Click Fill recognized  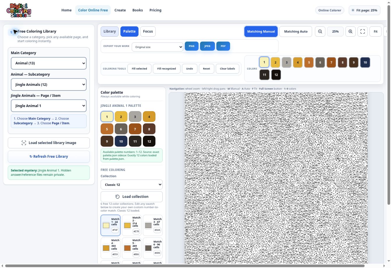[x=166, y=69]
